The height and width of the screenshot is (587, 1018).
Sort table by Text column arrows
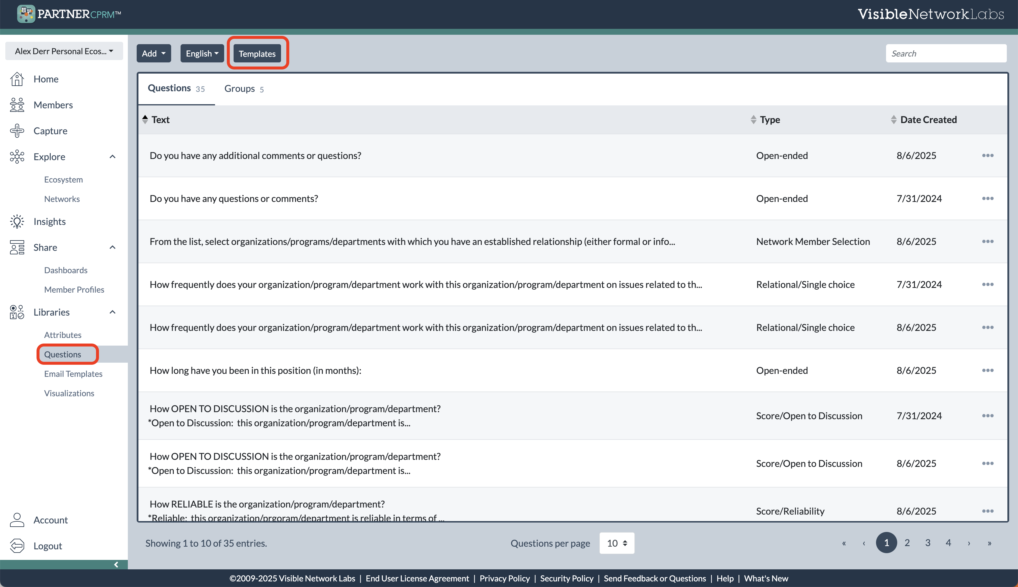tap(145, 119)
